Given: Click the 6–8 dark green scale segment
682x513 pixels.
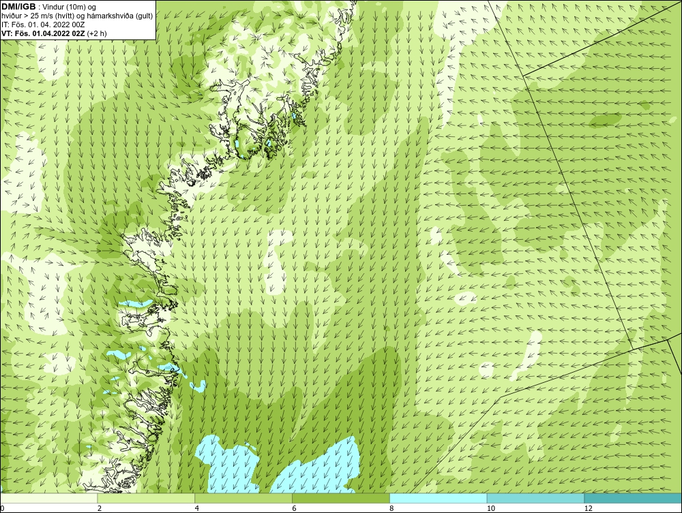Looking at the screenshot, I should point(341,498).
